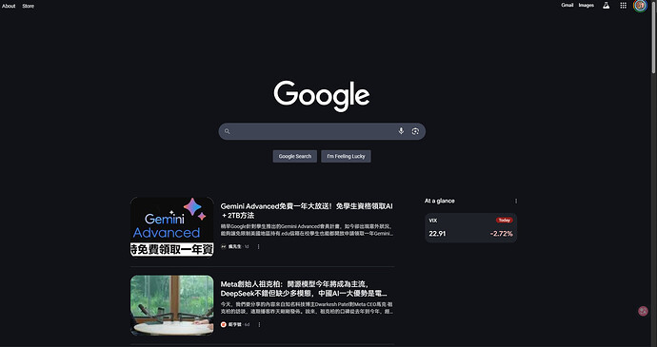Open search by image camera icon
Image resolution: width=657 pixels, height=347 pixels.
[415, 131]
